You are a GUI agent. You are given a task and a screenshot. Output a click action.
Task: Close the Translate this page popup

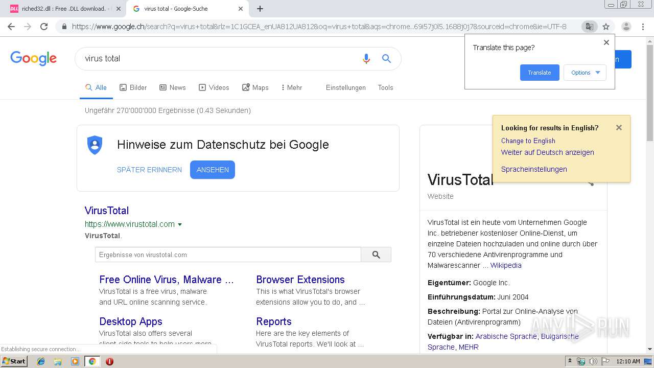coord(606,42)
